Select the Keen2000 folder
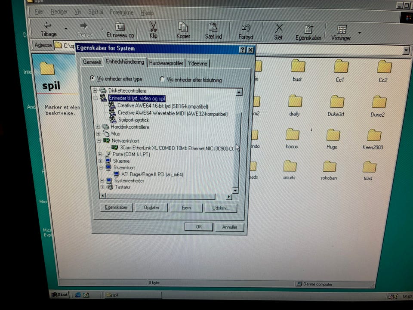This screenshot has height=310, width=413. (x=373, y=139)
